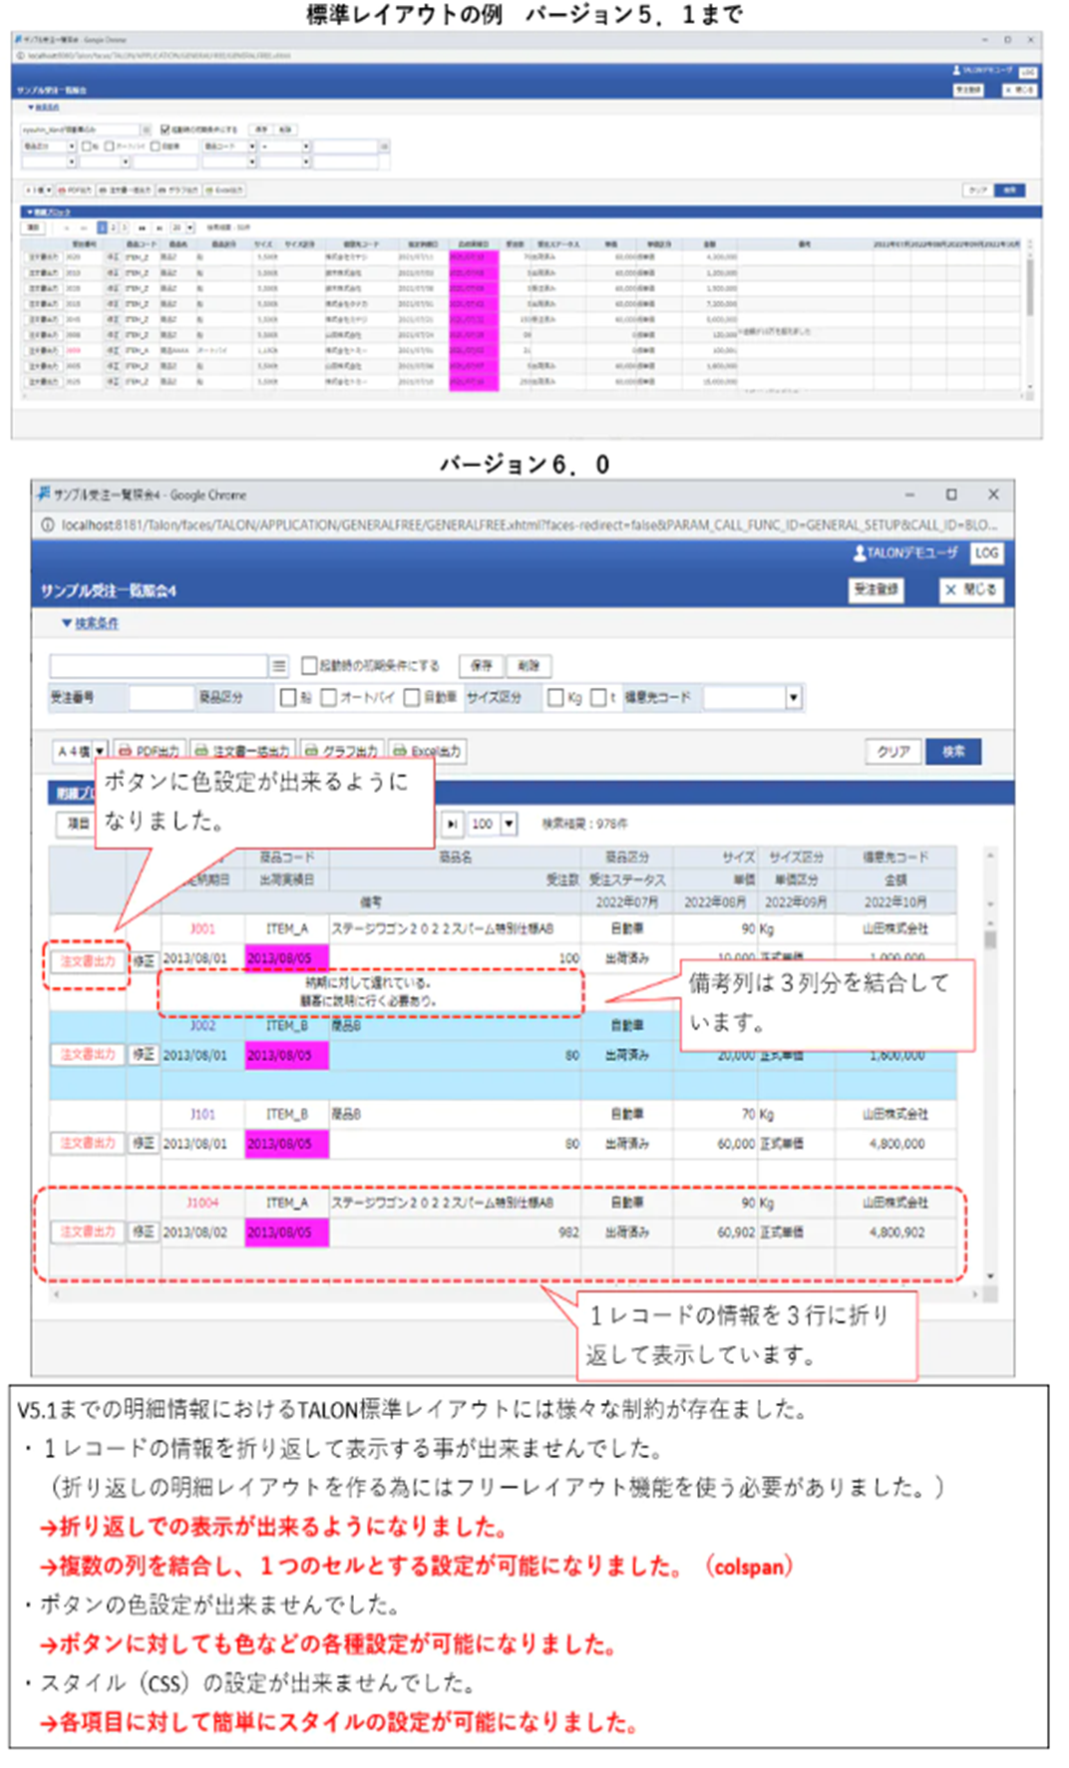Click the browser address bar URL
This screenshot has height=1768, width=1069.
click(529, 525)
